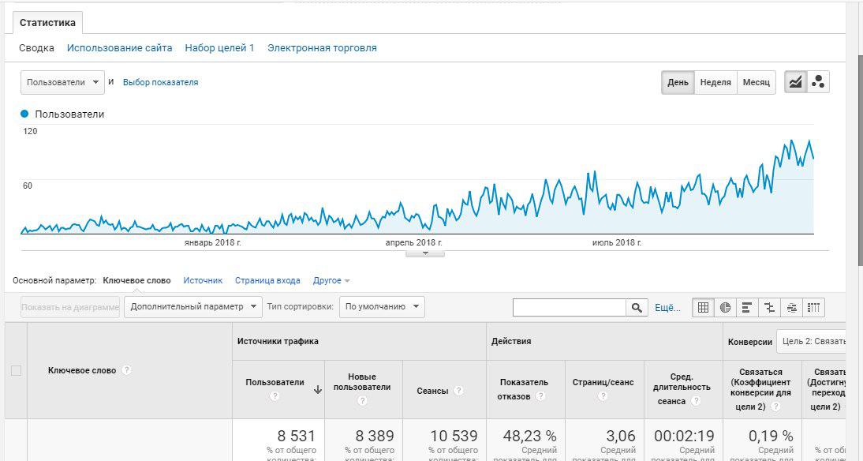
Task: Open help for Сред. длительность сеанса
Action: pos(696,401)
